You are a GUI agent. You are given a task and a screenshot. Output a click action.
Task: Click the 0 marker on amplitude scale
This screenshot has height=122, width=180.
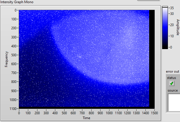pos(171,47)
